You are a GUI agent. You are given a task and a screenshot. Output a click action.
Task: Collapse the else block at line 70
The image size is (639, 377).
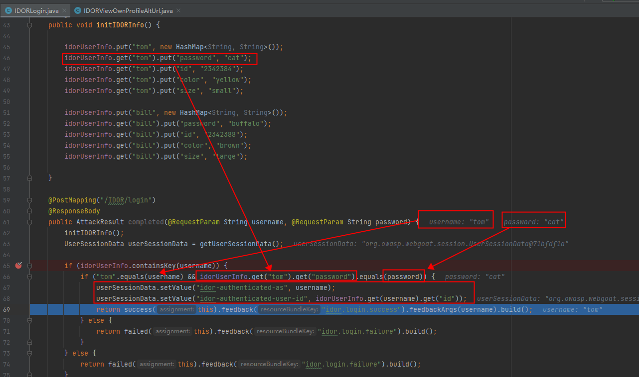click(30, 320)
